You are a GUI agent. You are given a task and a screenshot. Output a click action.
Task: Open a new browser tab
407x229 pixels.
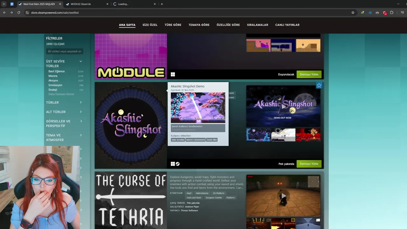(x=162, y=4)
